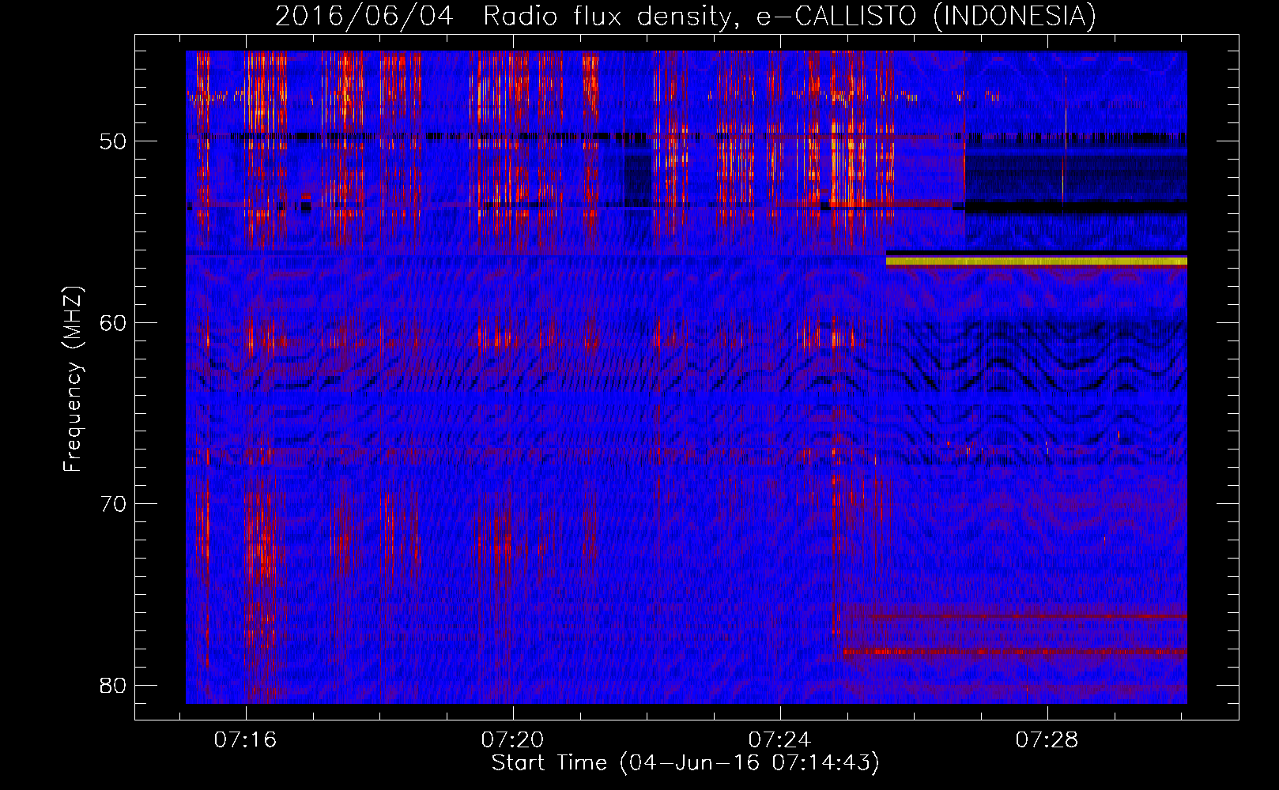
Task: Click the yellow horizontal band near 56 MHz
Action: click(x=1036, y=261)
